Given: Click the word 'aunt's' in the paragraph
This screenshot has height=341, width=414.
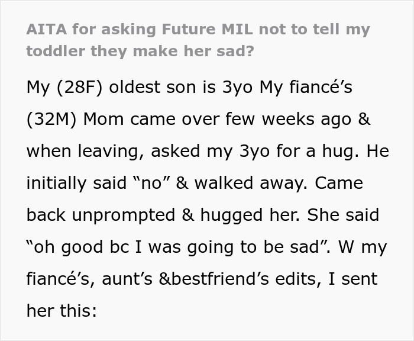Looking at the screenshot, I should coord(127,279).
